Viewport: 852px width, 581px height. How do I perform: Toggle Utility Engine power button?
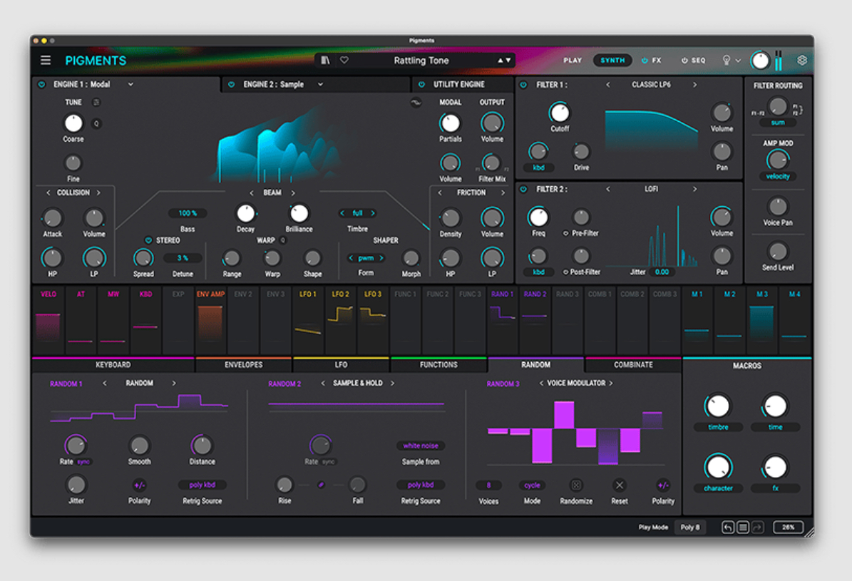421,84
